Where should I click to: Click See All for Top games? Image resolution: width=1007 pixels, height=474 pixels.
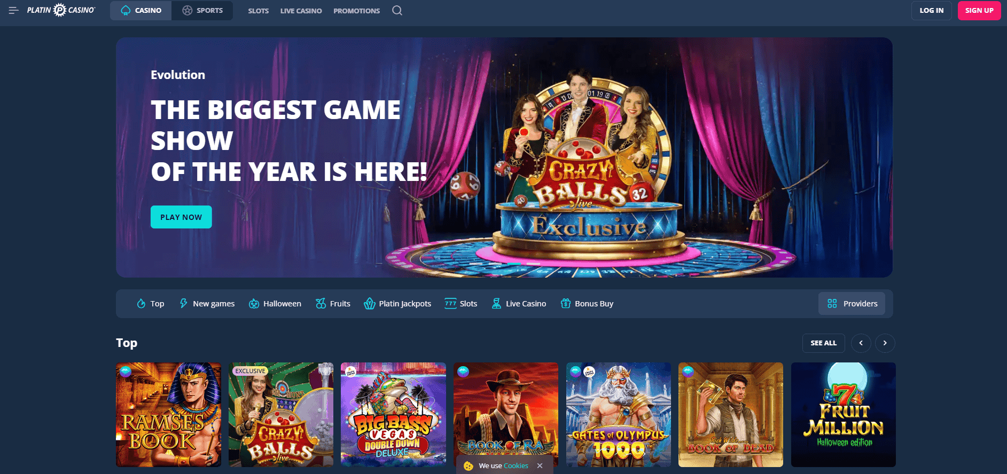point(824,343)
